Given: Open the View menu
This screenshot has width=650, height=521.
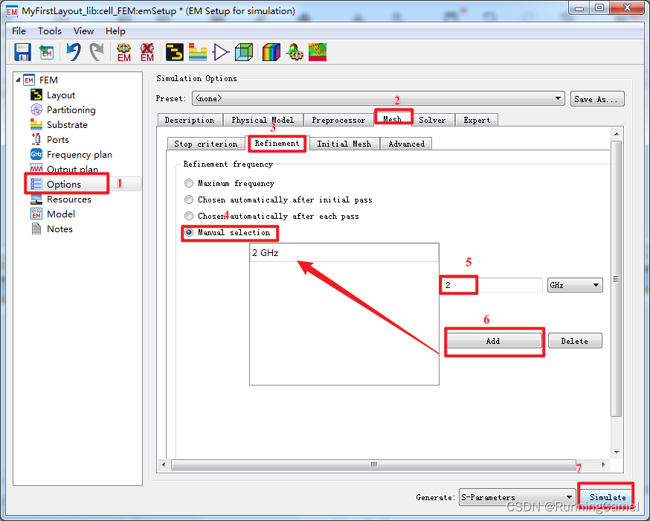Looking at the screenshot, I should click(83, 31).
